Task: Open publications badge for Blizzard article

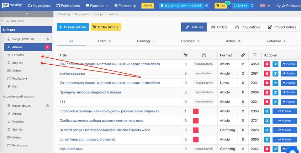Action: (196, 130)
